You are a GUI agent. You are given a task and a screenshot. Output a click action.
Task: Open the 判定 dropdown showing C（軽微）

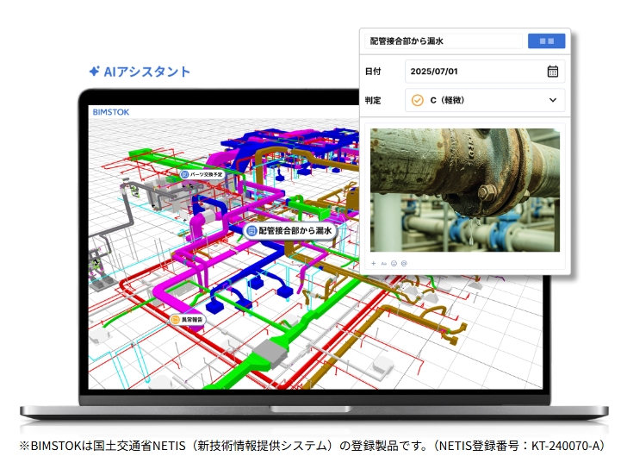coord(485,100)
